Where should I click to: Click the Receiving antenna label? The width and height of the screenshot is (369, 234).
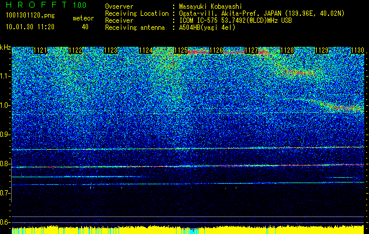coord(135,27)
